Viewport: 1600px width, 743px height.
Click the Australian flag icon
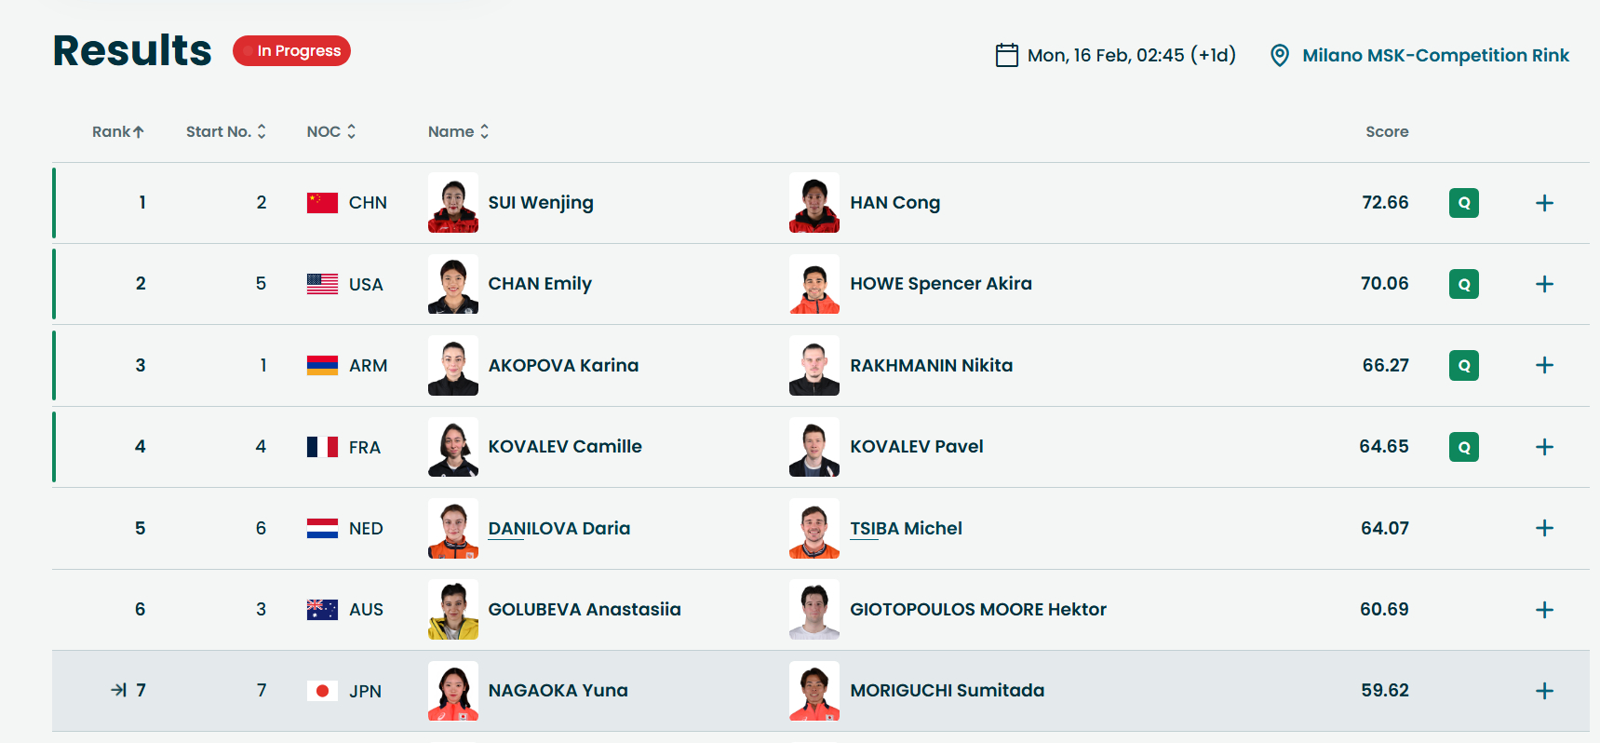[322, 609]
